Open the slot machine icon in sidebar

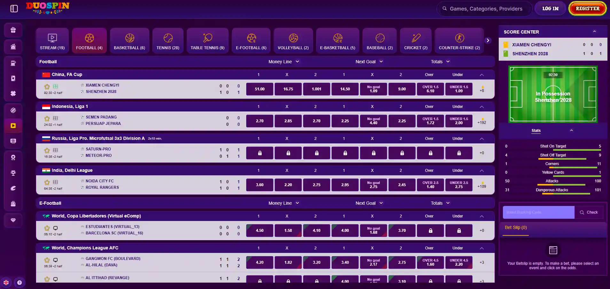[13, 63]
